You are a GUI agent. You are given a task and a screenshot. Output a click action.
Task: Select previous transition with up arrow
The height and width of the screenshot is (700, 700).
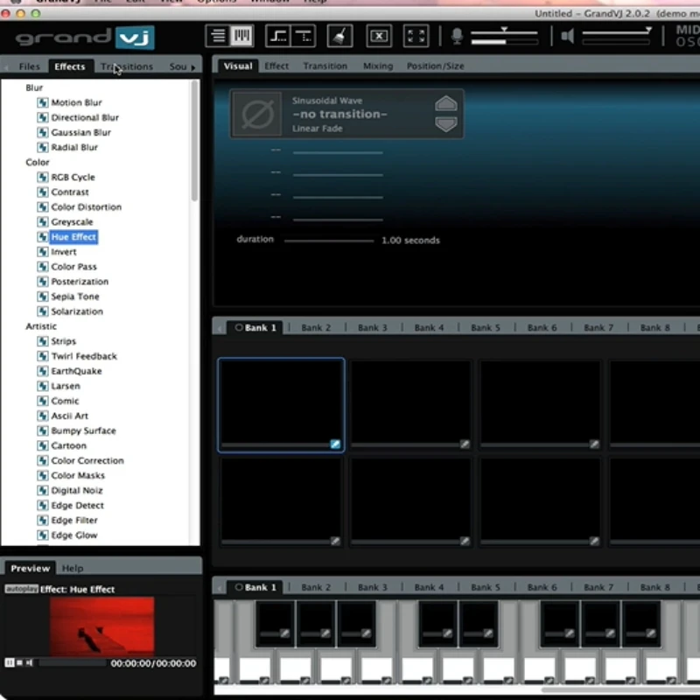click(446, 103)
